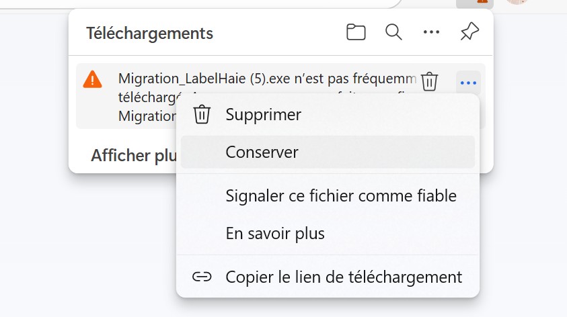This screenshot has width=567, height=317.
Task: Choose Conserver to keep the file
Action: coord(262,152)
